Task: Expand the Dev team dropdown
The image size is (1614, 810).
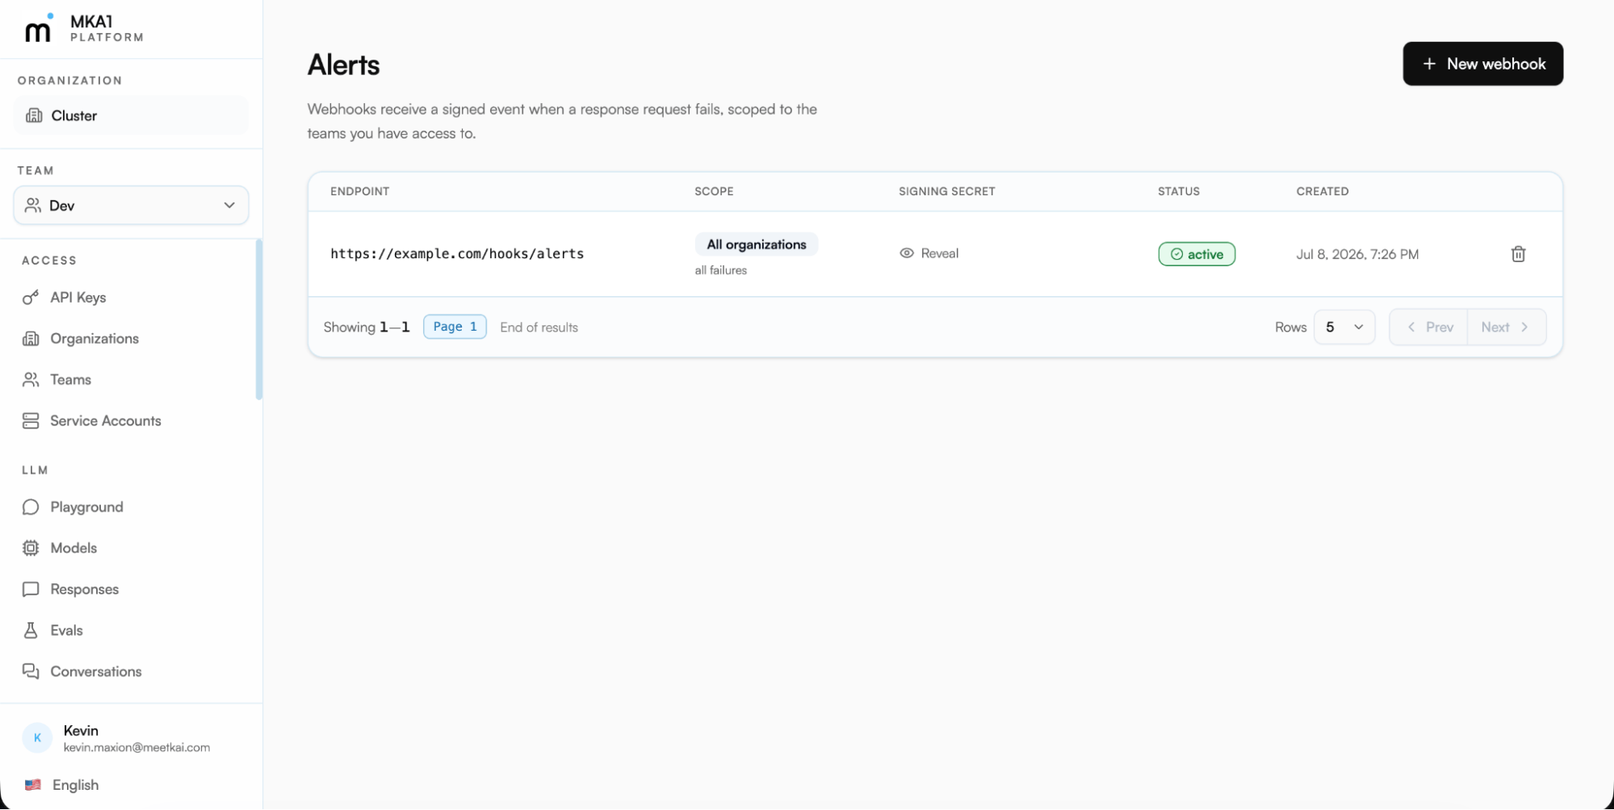Action: (x=131, y=205)
